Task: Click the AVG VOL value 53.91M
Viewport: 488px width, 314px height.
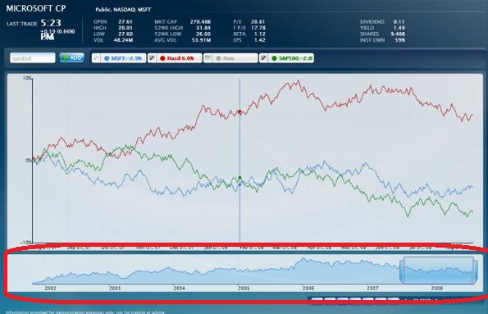Action: (x=202, y=40)
